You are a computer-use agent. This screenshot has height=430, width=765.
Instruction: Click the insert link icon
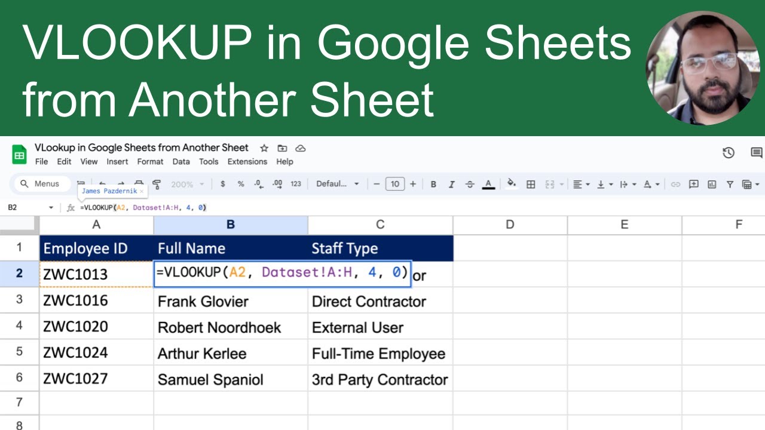click(x=675, y=184)
